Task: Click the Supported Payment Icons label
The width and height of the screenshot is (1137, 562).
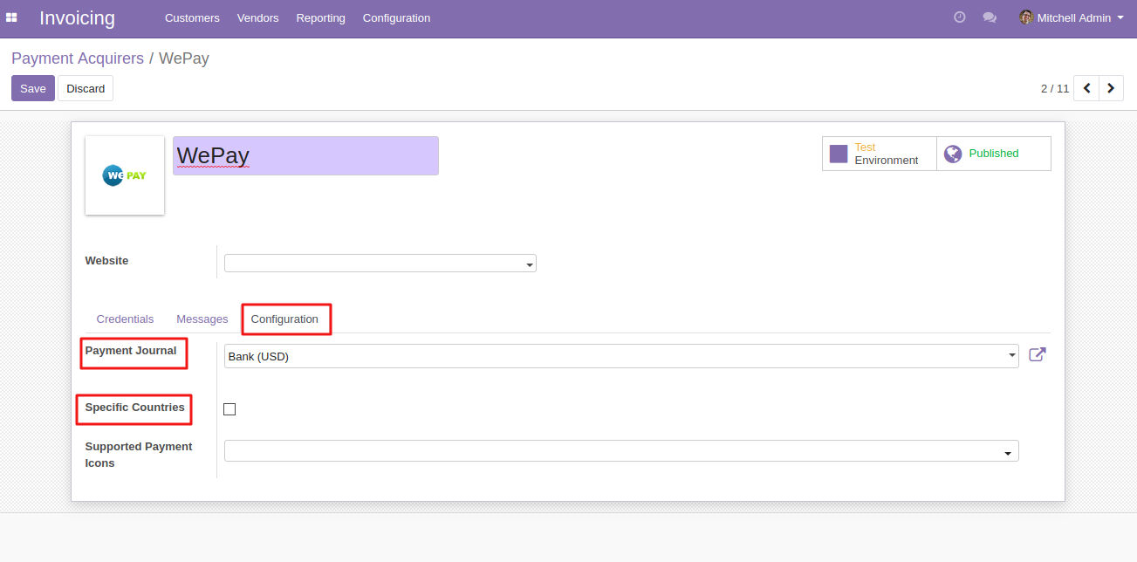Action: click(x=139, y=455)
